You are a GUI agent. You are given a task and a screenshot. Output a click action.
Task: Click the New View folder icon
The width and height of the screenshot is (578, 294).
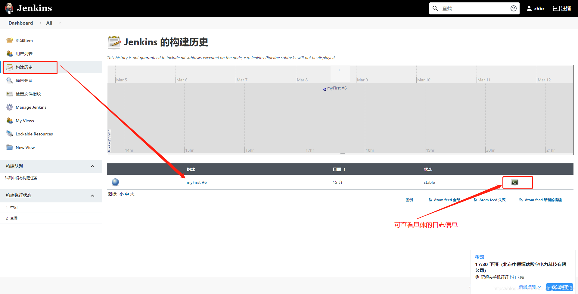[10, 147]
